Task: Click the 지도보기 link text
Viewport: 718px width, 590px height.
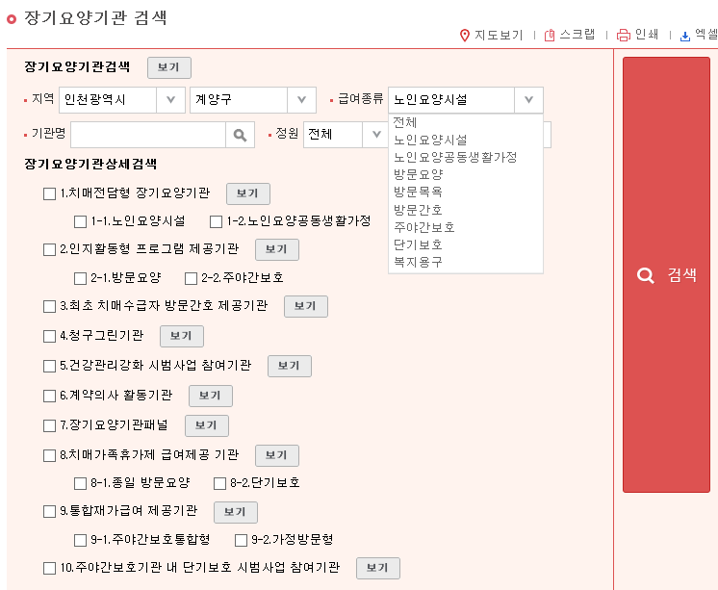Action: coord(499,36)
